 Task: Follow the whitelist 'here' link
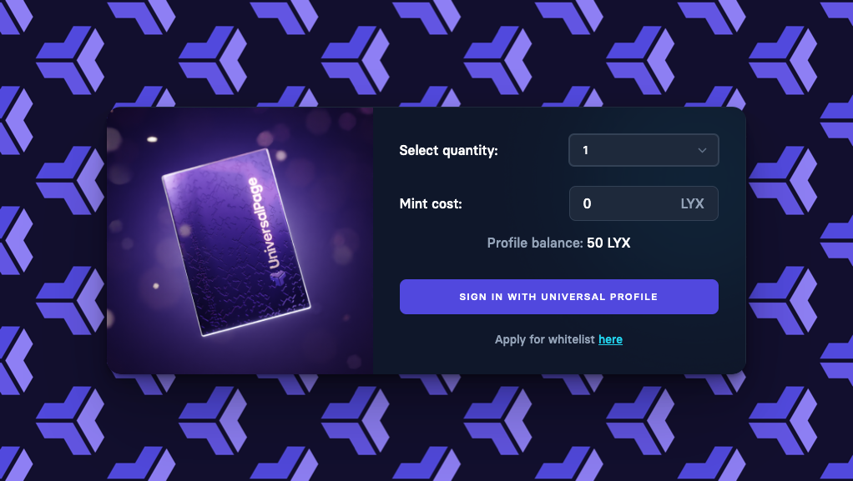(x=610, y=339)
